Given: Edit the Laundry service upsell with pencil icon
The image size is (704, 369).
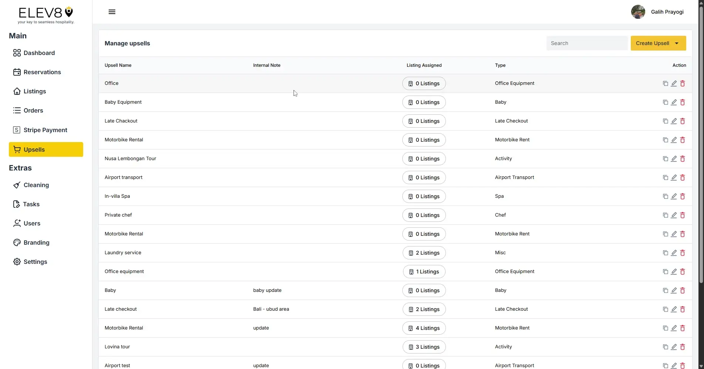Looking at the screenshot, I should 674,253.
